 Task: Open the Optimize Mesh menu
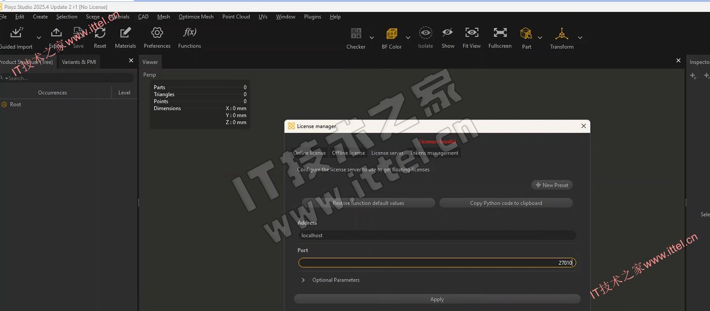196,17
